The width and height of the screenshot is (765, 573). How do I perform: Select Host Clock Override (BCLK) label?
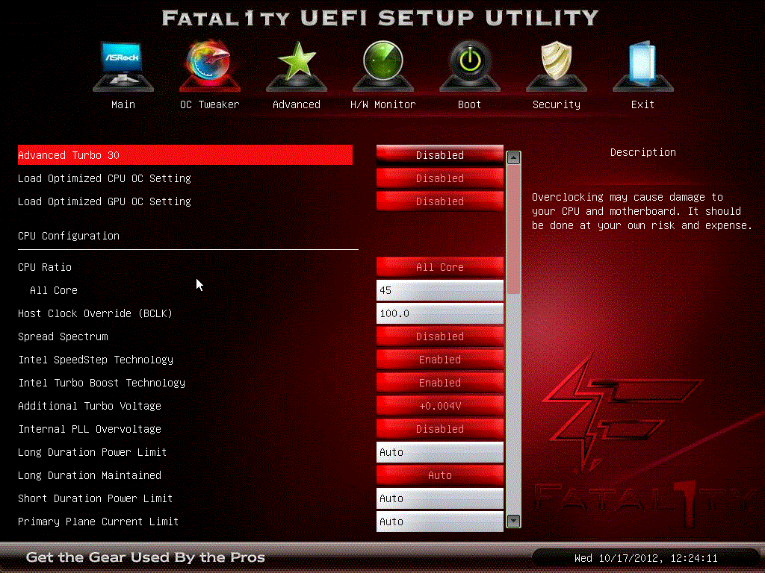tap(95, 313)
